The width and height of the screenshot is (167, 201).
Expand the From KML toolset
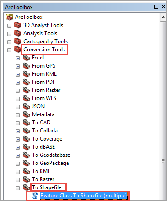click(x=18, y=74)
